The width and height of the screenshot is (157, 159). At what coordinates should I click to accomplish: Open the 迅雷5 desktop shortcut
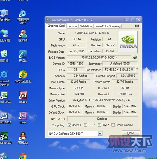[23, 56]
